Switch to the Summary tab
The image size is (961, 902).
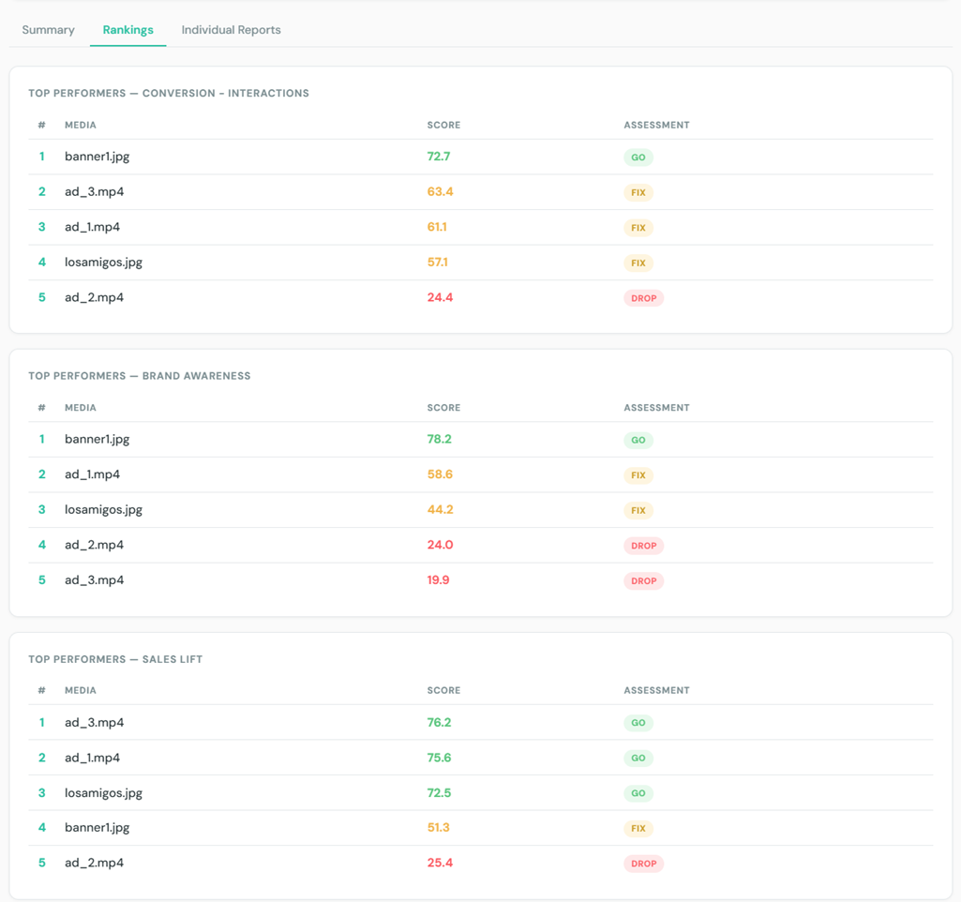(x=48, y=30)
